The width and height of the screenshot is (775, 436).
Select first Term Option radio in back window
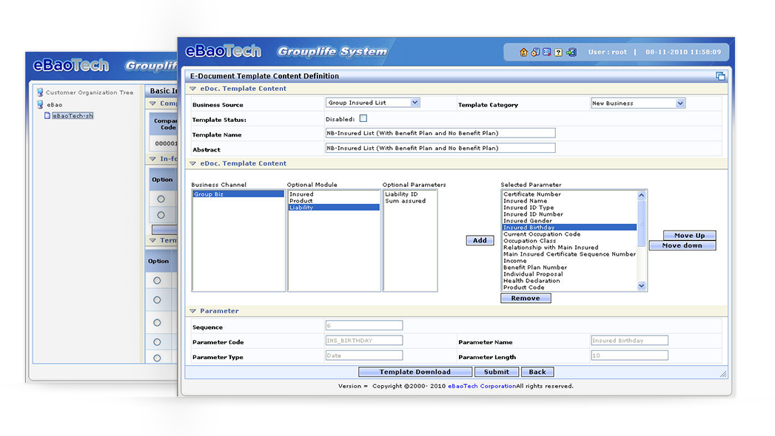click(x=157, y=280)
